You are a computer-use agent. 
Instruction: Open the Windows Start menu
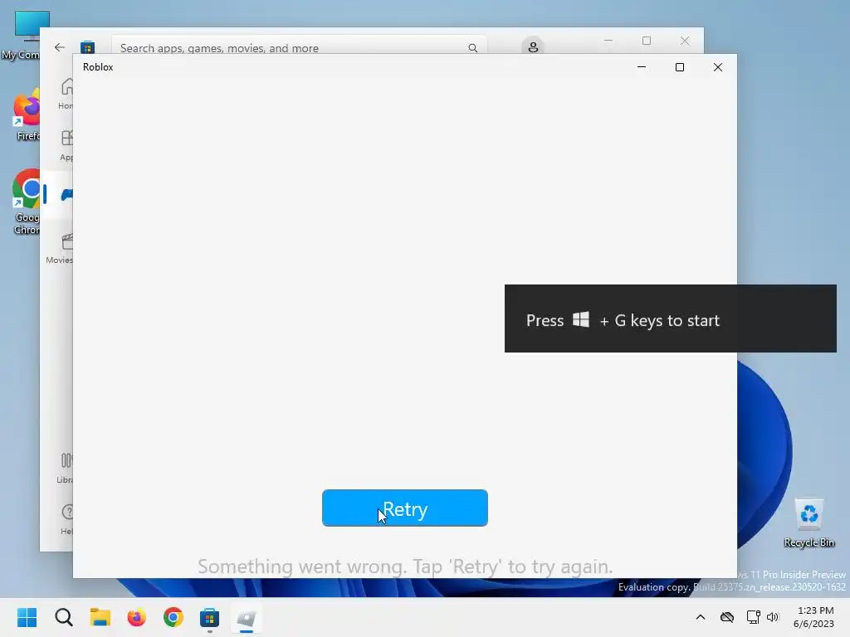[27, 617]
